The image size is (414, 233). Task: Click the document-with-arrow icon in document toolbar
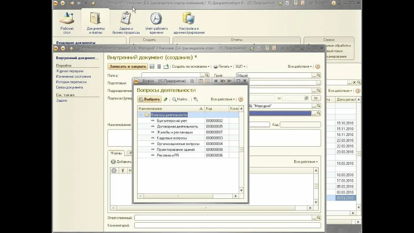coord(166,66)
